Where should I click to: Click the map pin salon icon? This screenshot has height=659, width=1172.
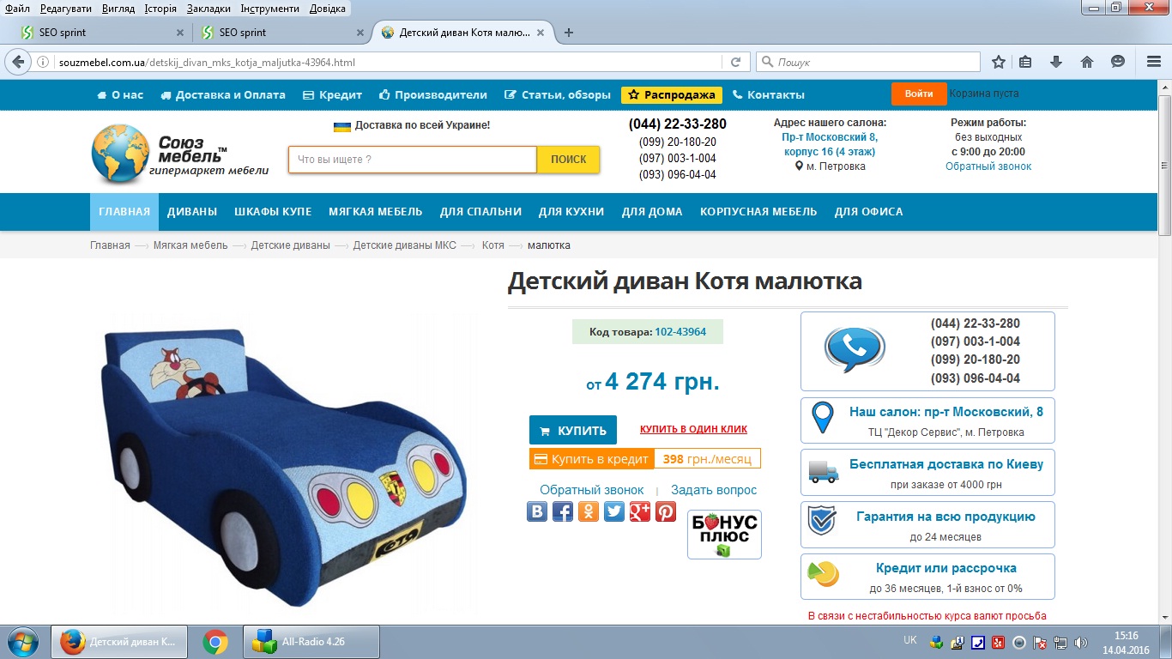click(823, 420)
